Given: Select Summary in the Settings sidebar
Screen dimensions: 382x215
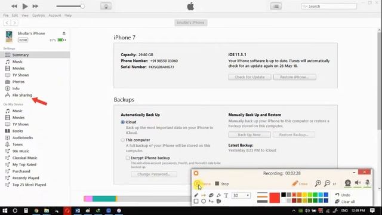Looking at the screenshot, I should click(x=35, y=55).
